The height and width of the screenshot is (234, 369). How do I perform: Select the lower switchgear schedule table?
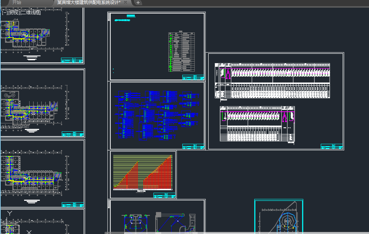[x=257, y=124]
